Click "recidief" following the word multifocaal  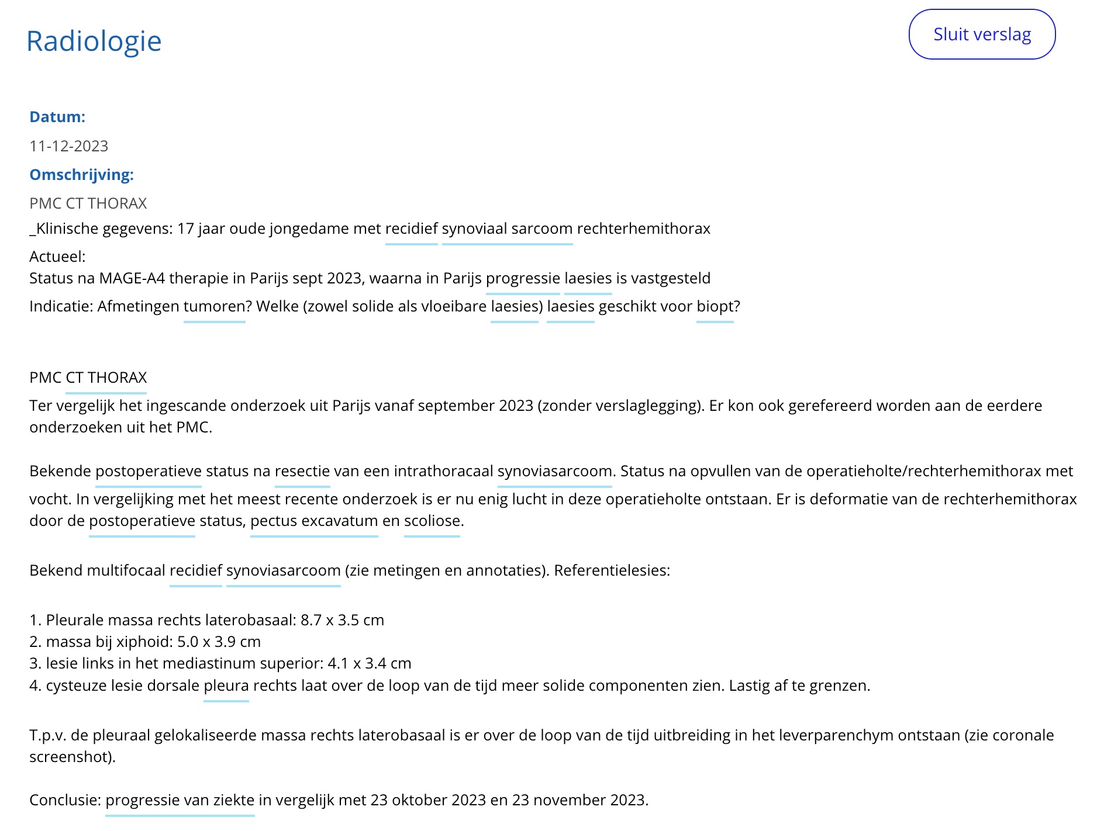click(195, 570)
